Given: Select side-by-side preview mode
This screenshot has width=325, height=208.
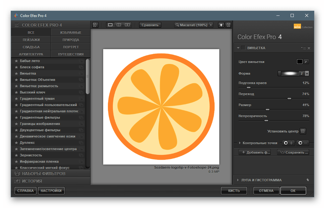Looking at the screenshot, I should pos(127,25).
